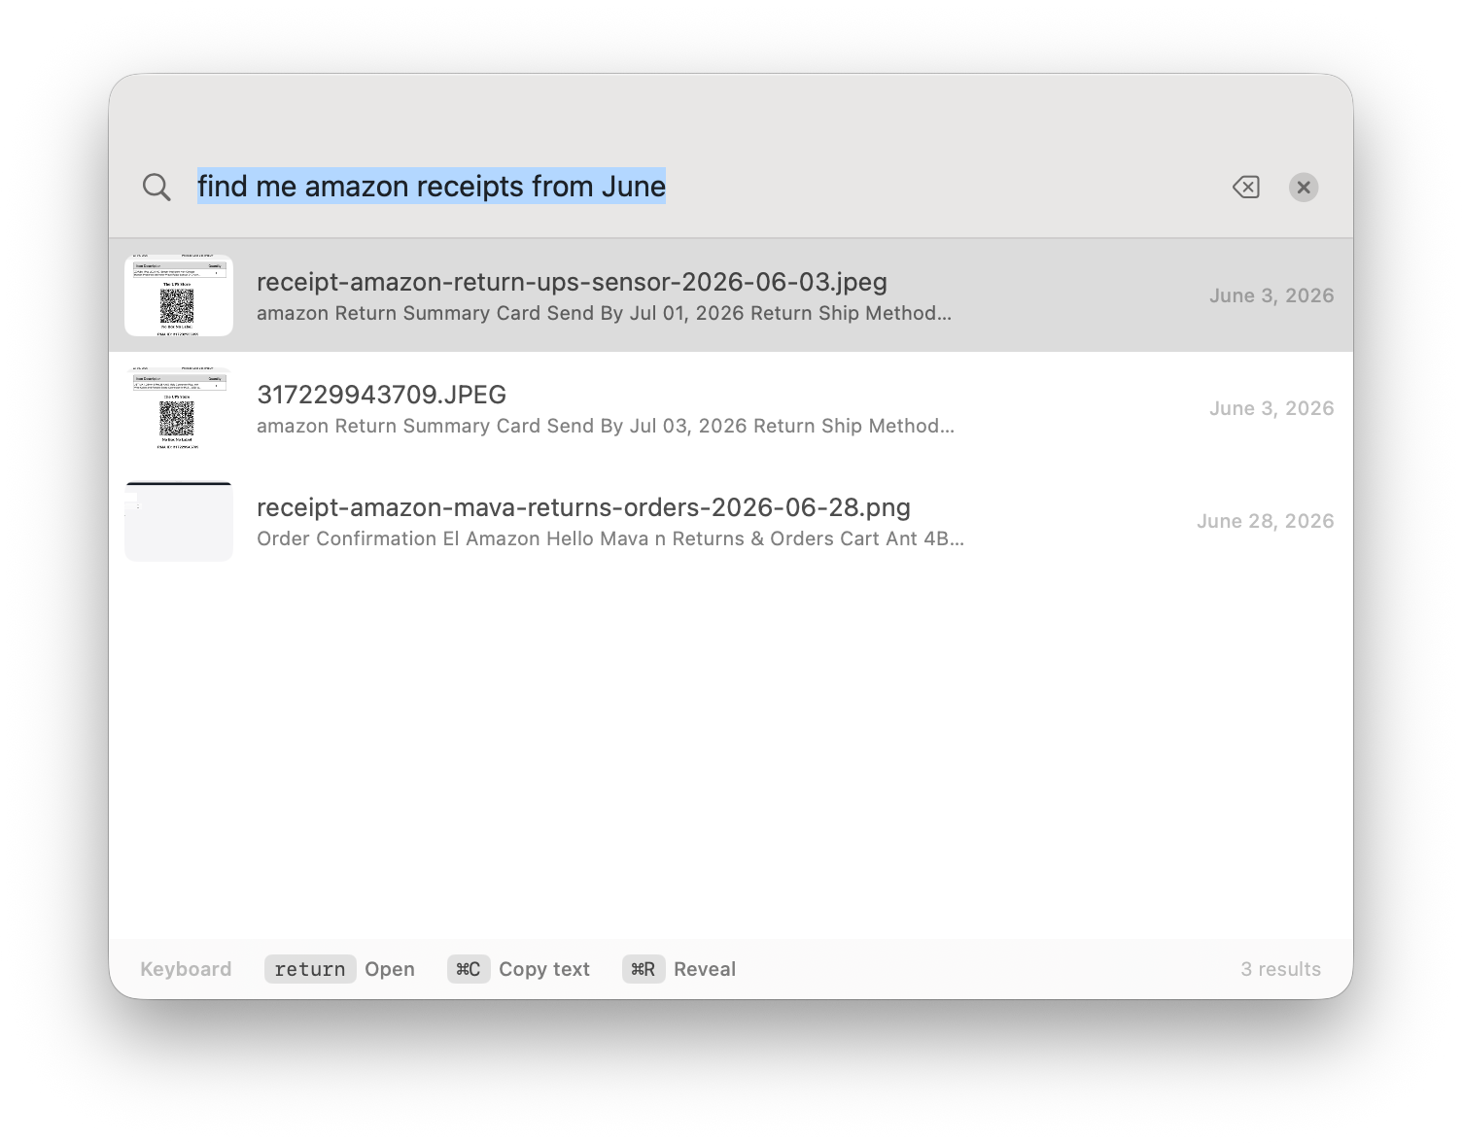This screenshot has width=1462, height=1143.
Task: Click the ⌘R Reveal shortcut
Action: (x=679, y=969)
